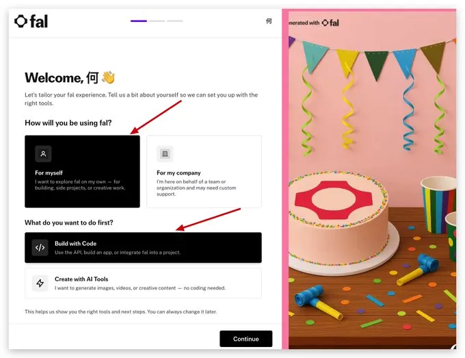Choose Create with AI Tools option
Viewport: 465px width, 358px height.
(143, 283)
